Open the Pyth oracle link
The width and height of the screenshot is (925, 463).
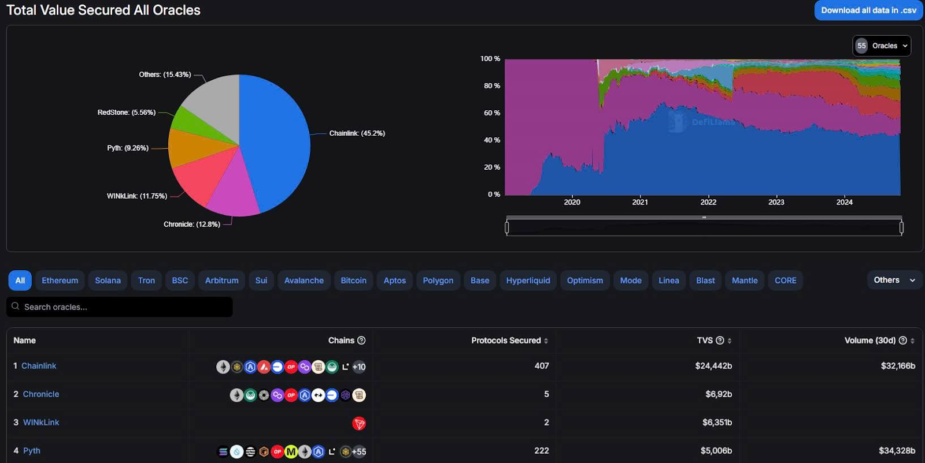click(x=32, y=451)
